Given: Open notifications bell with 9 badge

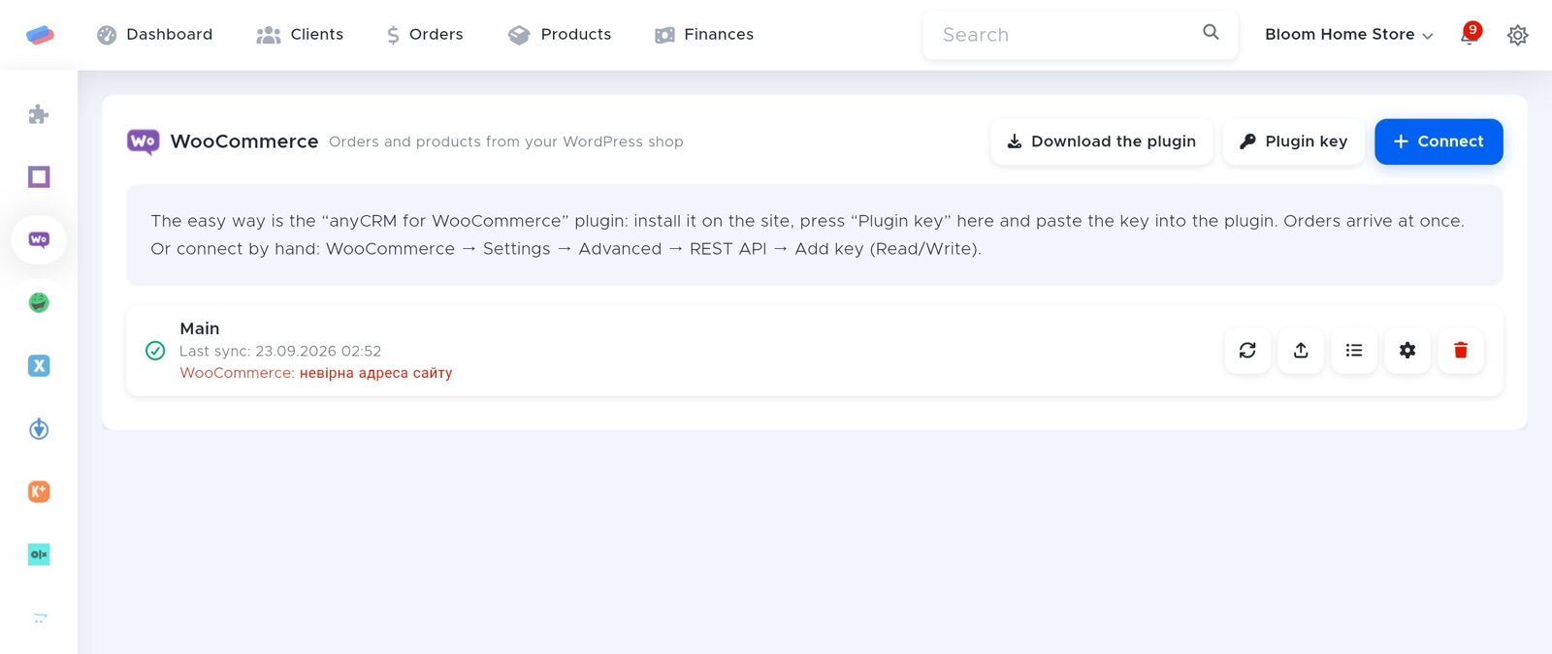Looking at the screenshot, I should tap(1470, 35).
